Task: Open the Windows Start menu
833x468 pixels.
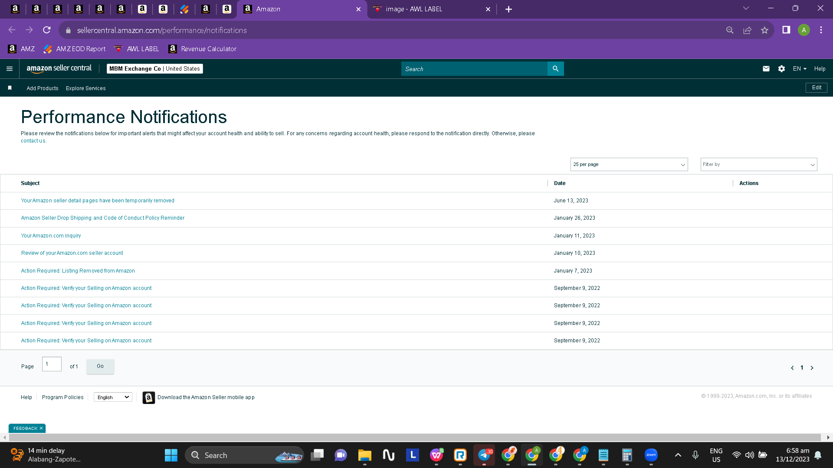Action: (x=171, y=455)
